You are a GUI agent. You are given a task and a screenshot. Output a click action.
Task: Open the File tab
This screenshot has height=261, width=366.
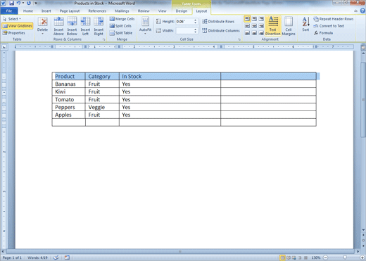[x=9, y=11]
